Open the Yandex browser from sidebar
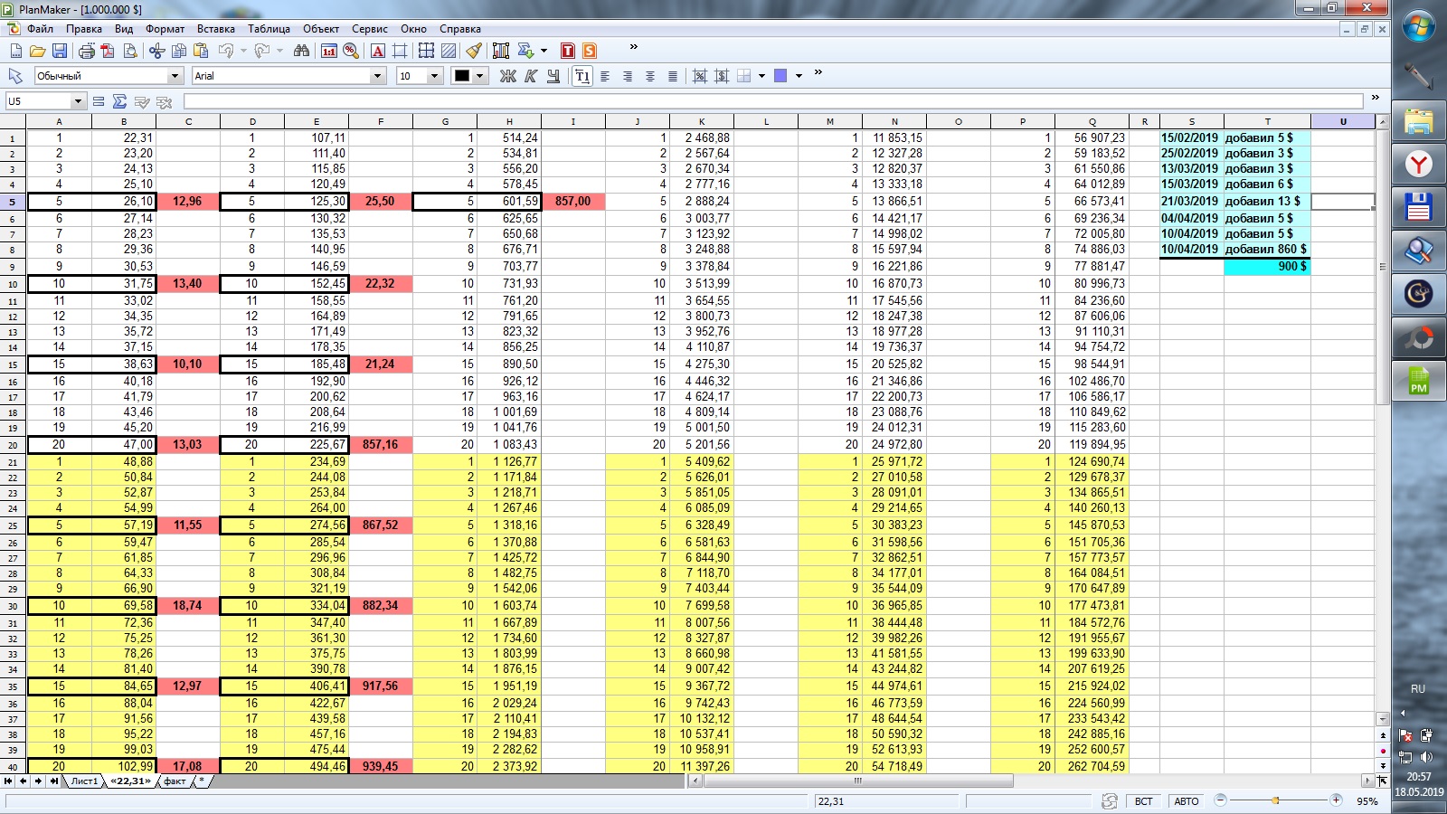This screenshot has height=814, width=1447. (x=1418, y=164)
